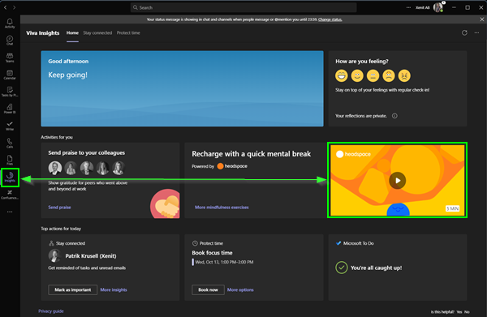Image resolution: width=487 pixels, height=317 pixels.
Task: Open More options for focus time
Action: (x=240, y=289)
